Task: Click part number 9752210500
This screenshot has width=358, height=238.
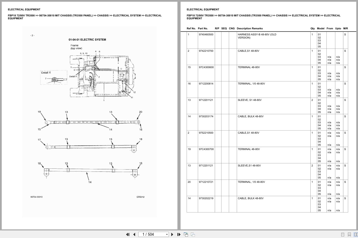Action: [206, 133]
